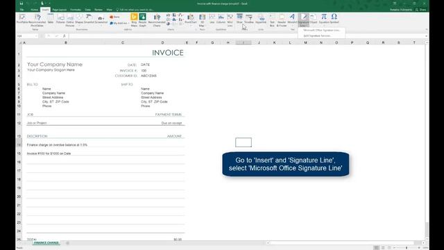The width and height of the screenshot is (444, 250).
Task: Insert a Win/Loss sparkline
Action: click(x=230, y=20)
